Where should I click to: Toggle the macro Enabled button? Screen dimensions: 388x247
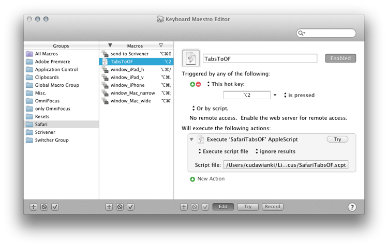point(340,58)
